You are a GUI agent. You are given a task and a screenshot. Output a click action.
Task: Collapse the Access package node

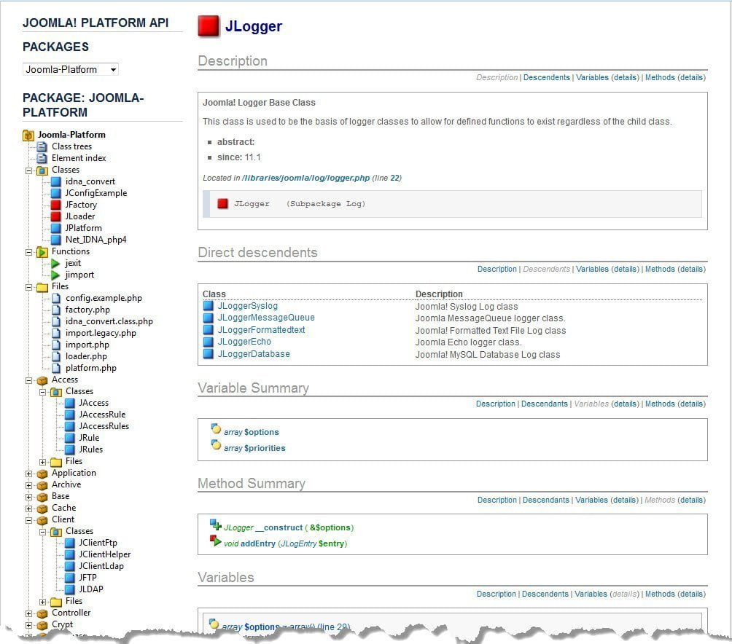pos(28,380)
